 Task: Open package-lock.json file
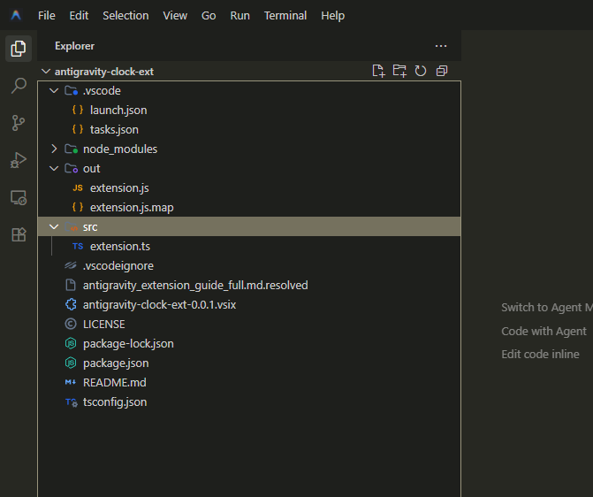(128, 344)
